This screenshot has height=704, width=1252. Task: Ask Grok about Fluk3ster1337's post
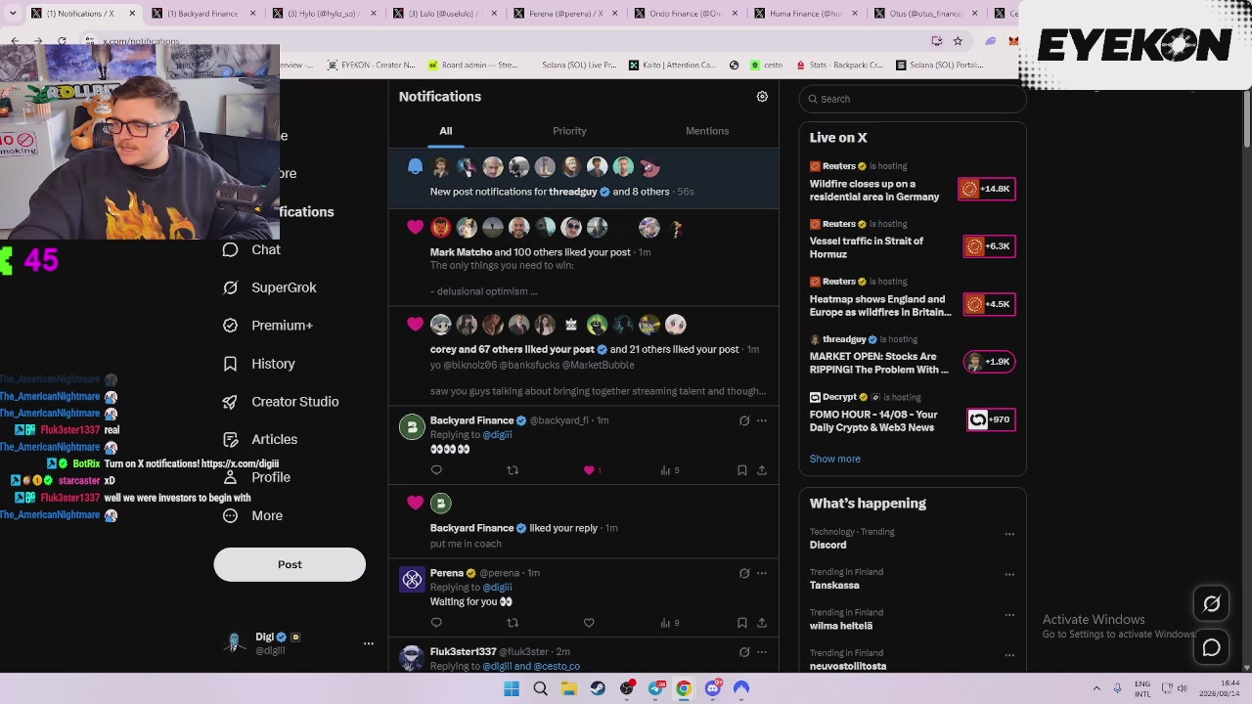click(x=744, y=652)
